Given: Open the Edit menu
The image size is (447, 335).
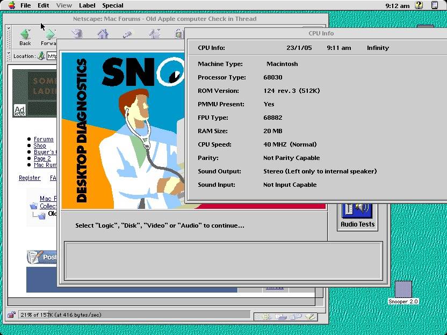Looking at the screenshot, I should (44, 5).
